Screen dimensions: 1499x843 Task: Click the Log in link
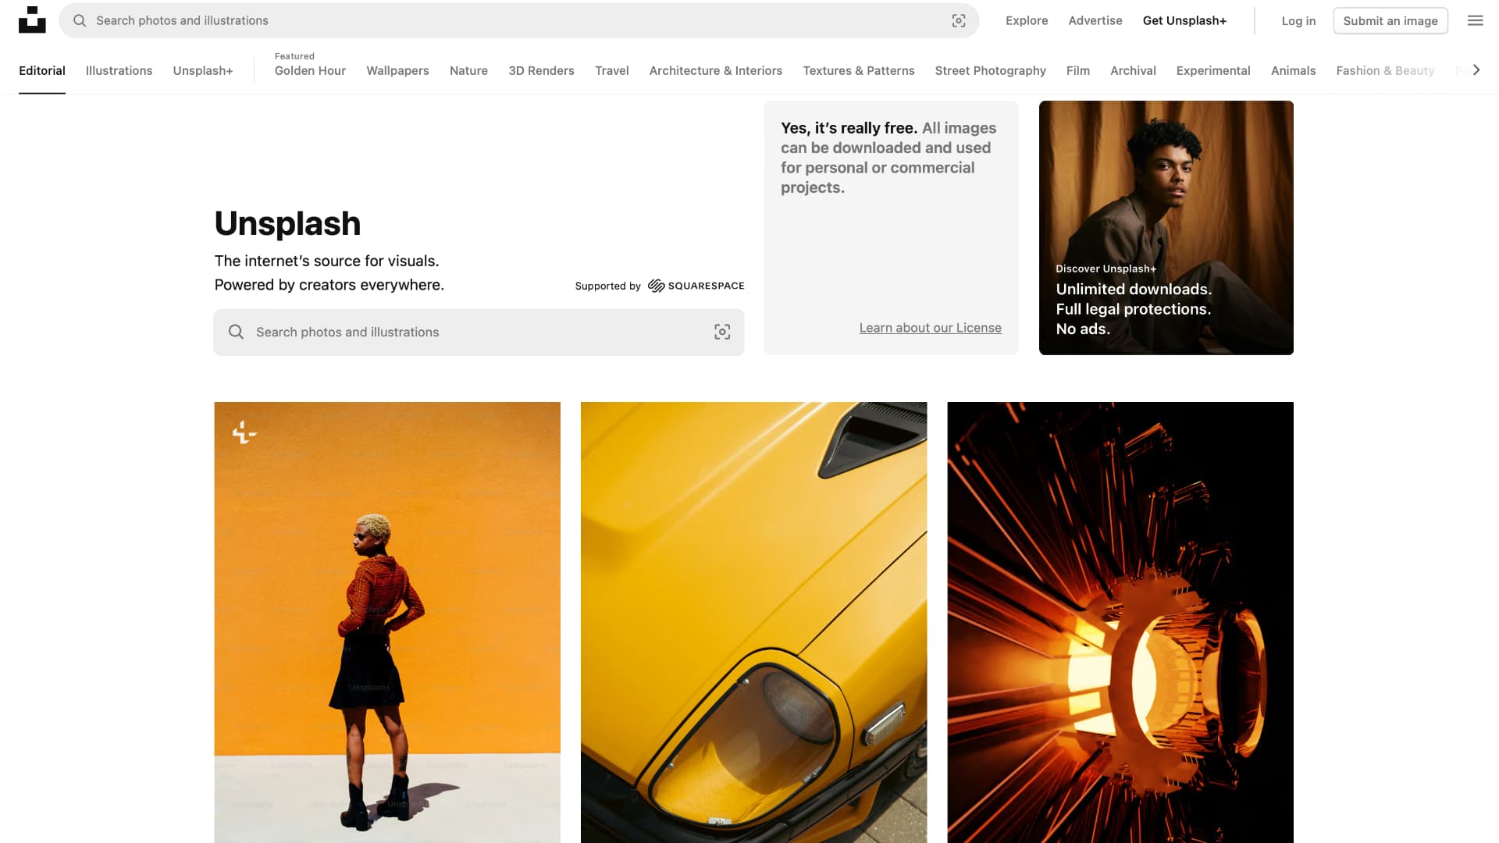pyautogui.click(x=1298, y=21)
